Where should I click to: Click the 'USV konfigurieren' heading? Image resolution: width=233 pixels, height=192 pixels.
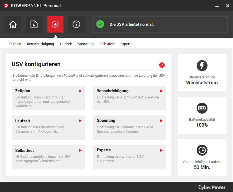coord(36,64)
